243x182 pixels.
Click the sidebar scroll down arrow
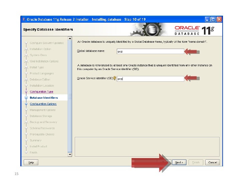tap(70, 154)
